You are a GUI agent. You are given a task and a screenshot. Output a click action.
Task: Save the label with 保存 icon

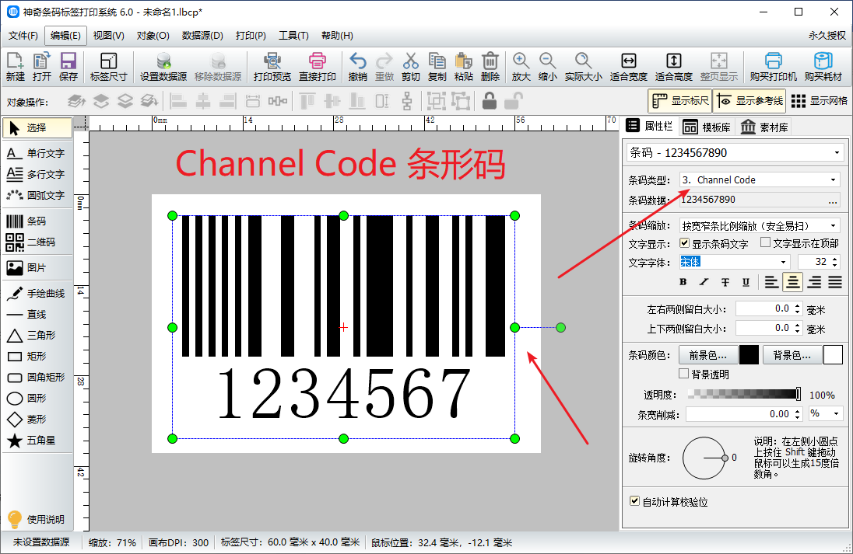pos(68,67)
